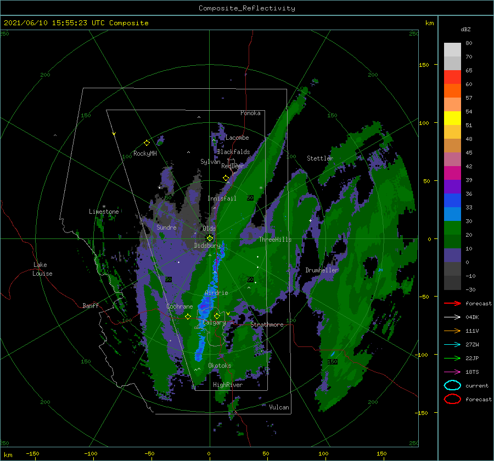Click the Sylvan label
Image resolution: width=494 pixels, height=461 pixels.
[x=210, y=162]
